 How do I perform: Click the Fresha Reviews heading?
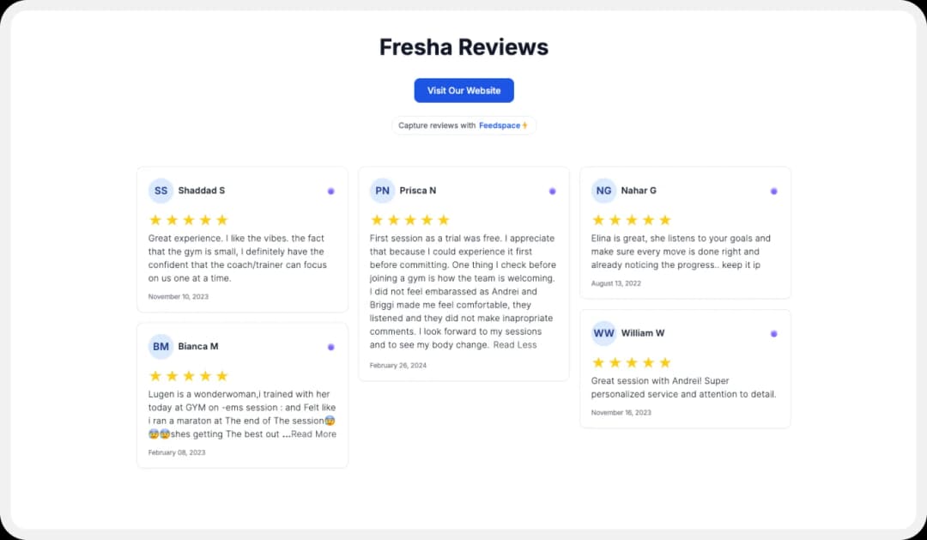tap(463, 47)
